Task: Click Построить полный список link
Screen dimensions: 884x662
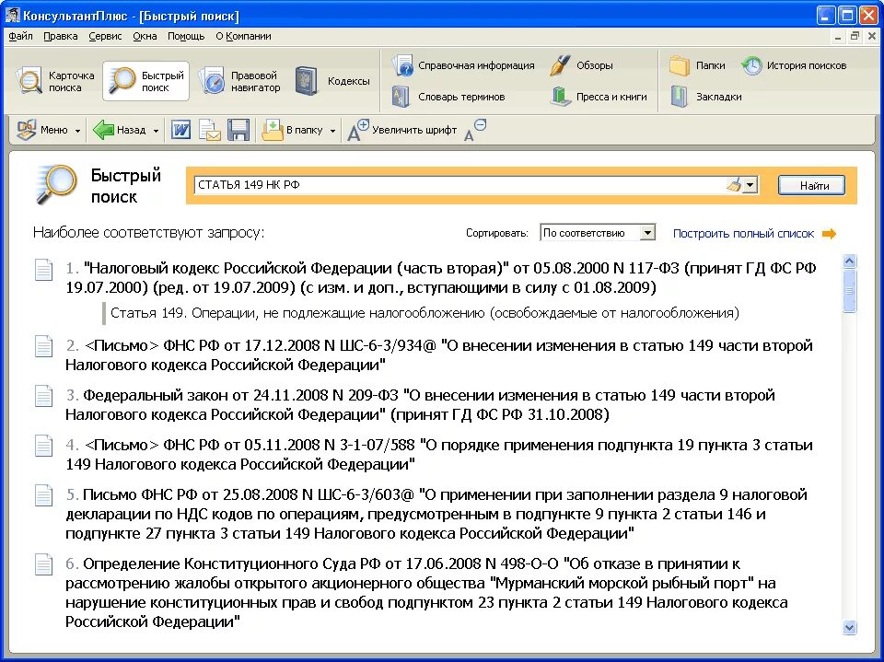Action: (x=743, y=234)
